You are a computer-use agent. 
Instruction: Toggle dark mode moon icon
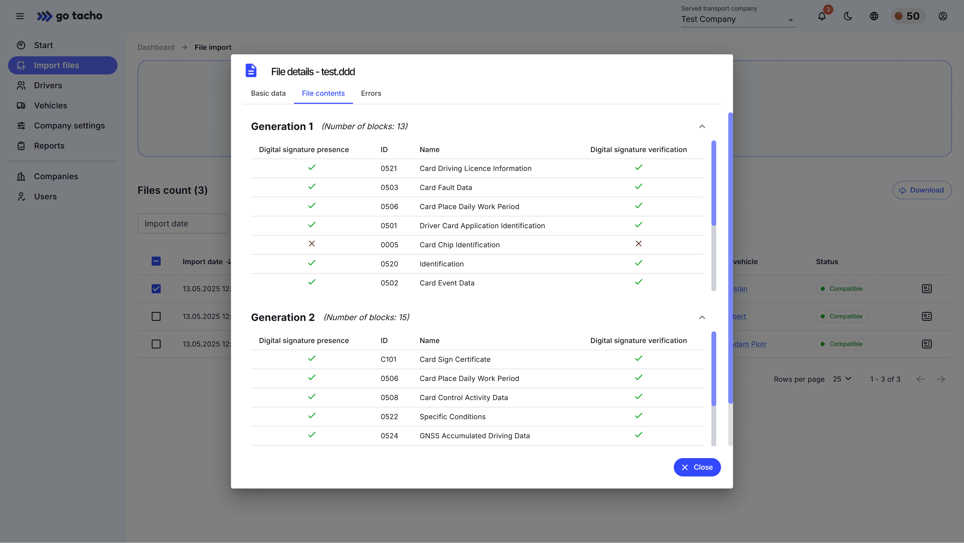(x=848, y=16)
